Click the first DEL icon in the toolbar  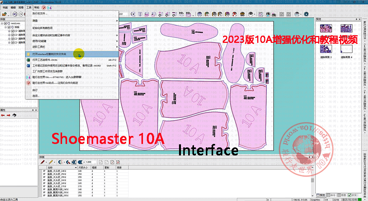(181, 14)
